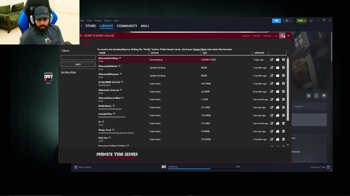Image resolution: width=350 pixels, height=196 pixels.
Task: Click the workshop icon beside CannabisPlus name
Action: (x=114, y=114)
